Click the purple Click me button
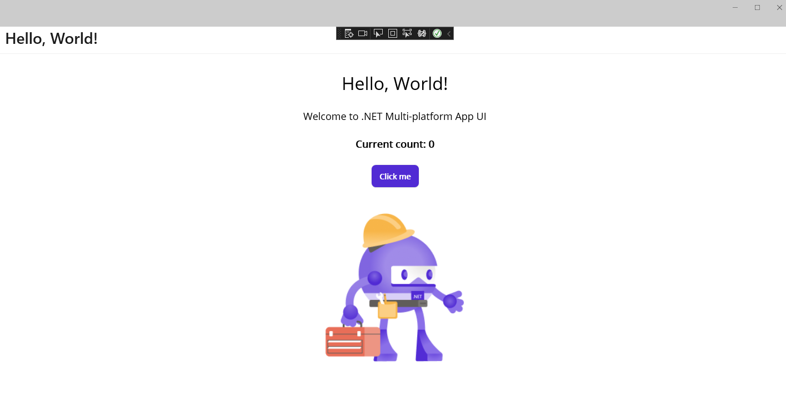 pyautogui.click(x=395, y=176)
